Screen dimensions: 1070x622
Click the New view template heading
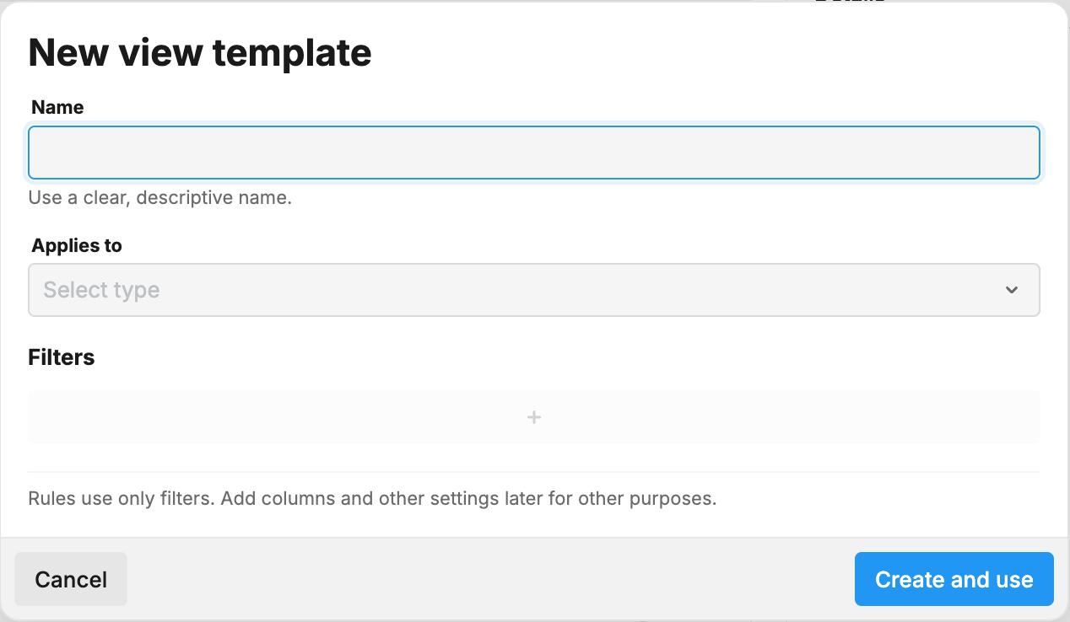(x=200, y=52)
